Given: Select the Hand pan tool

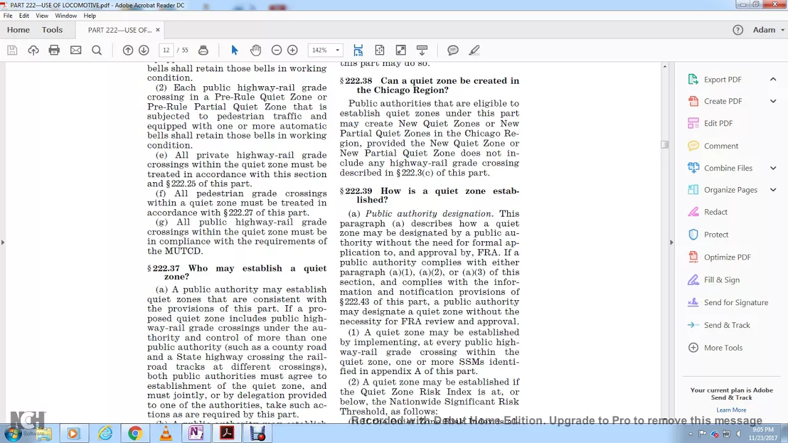Looking at the screenshot, I should [x=255, y=50].
